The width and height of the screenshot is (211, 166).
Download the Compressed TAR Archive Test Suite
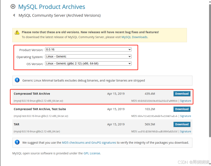point(182,109)
